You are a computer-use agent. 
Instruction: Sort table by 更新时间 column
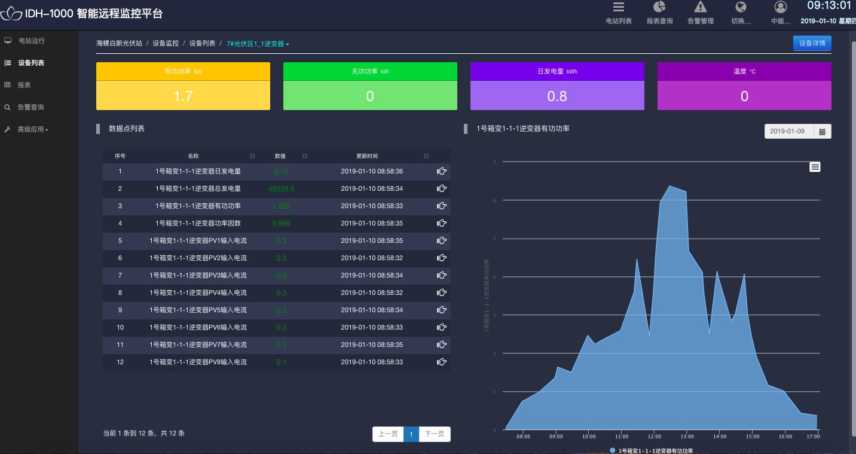[426, 156]
